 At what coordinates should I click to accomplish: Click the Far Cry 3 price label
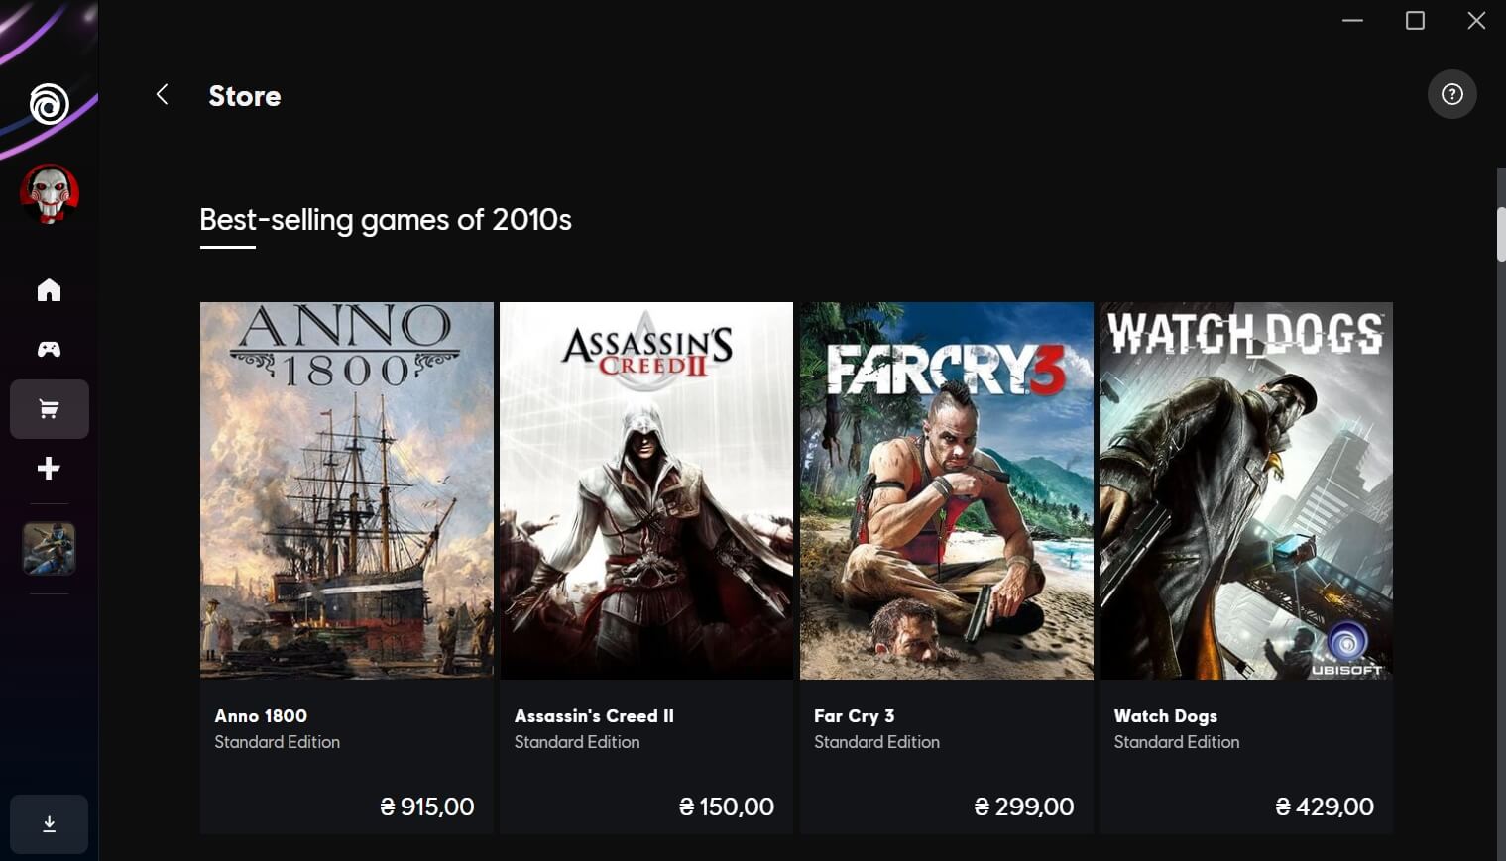pyautogui.click(x=1023, y=806)
